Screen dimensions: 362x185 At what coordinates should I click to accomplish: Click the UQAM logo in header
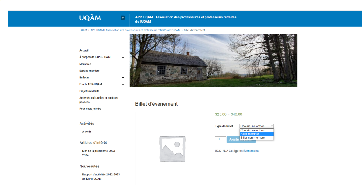pos(90,18)
